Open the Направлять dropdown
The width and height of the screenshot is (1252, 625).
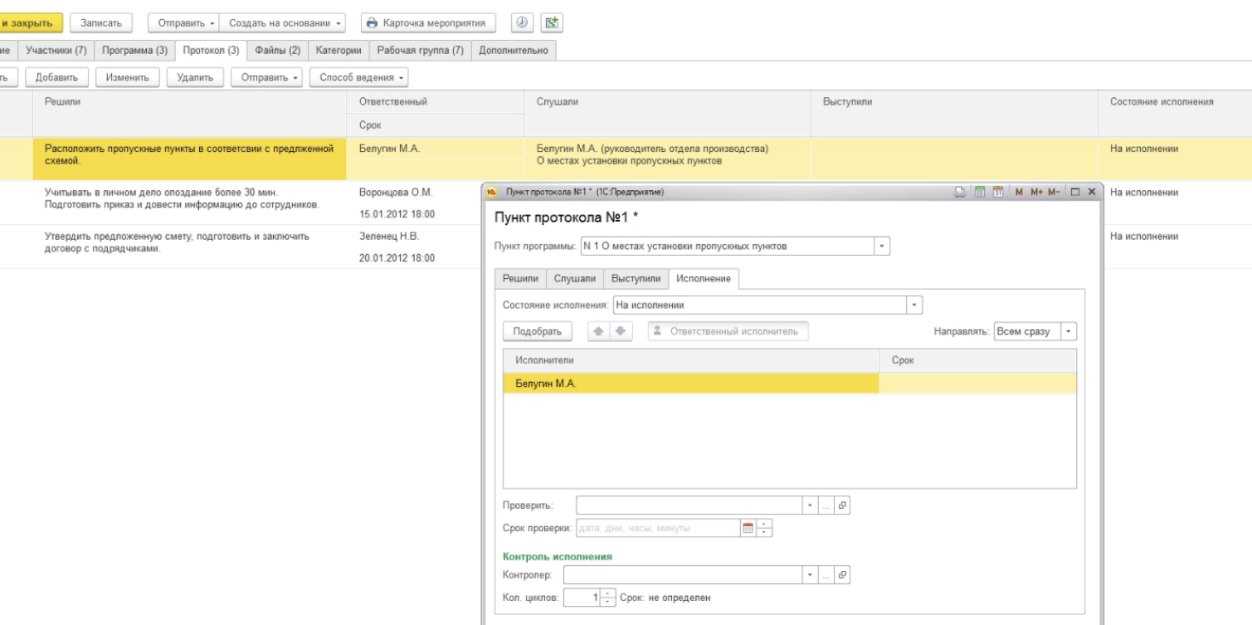(1069, 331)
